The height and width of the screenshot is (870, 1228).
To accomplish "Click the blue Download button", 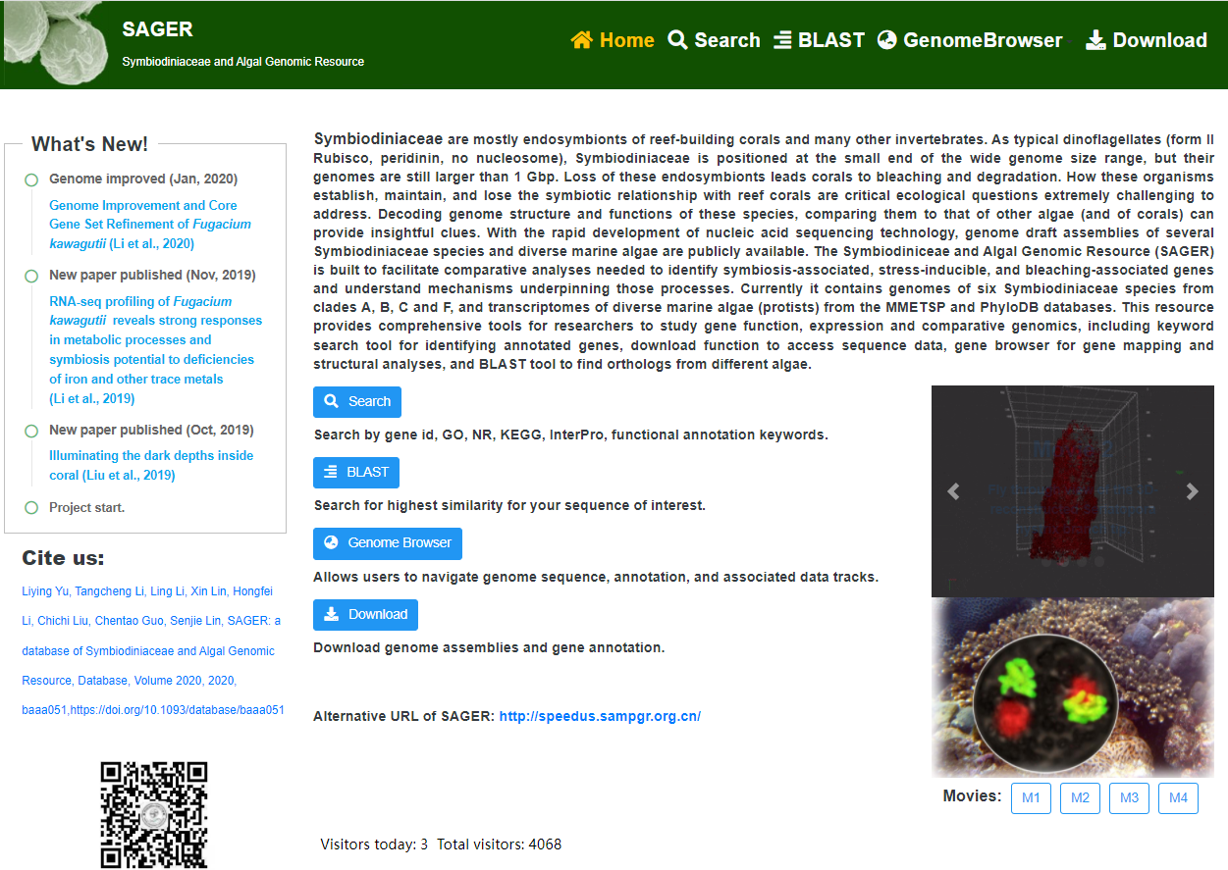I will (365, 614).
